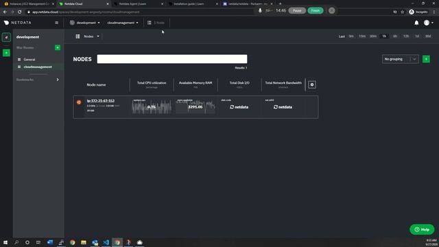The width and height of the screenshot is (439, 247).
Task: Select the 15m time range
Action: click(x=362, y=36)
